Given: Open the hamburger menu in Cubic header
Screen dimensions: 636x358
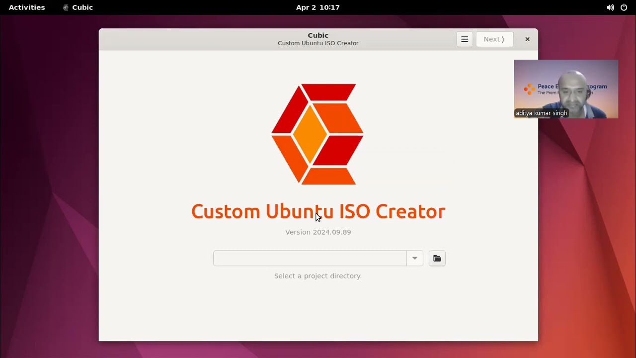Looking at the screenshot, I should (x=465, y=39).
